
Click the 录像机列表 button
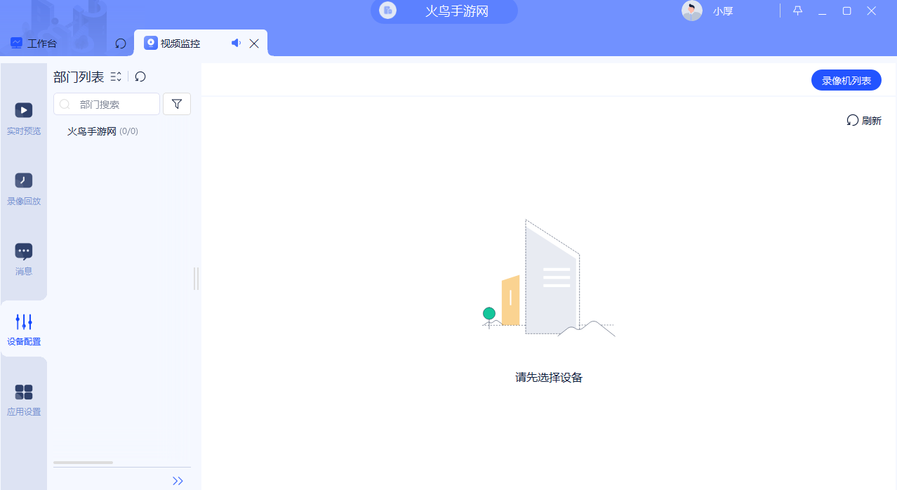846,80
